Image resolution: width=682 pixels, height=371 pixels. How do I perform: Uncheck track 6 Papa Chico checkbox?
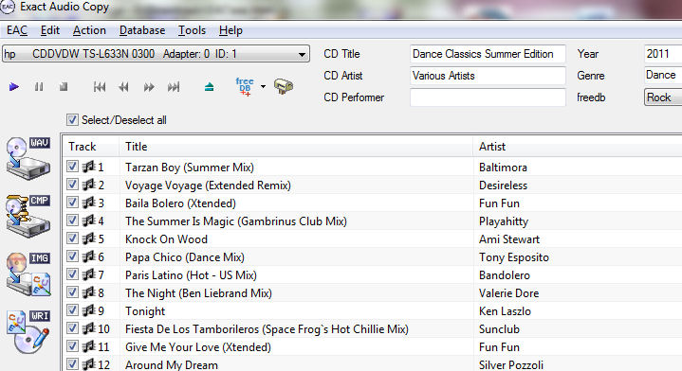72,256
